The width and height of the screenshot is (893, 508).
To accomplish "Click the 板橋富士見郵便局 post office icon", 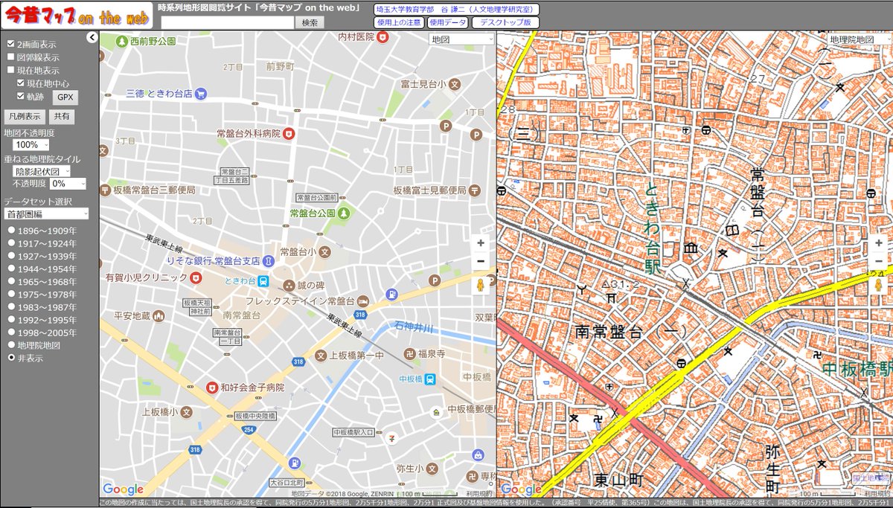I will 474,190.
